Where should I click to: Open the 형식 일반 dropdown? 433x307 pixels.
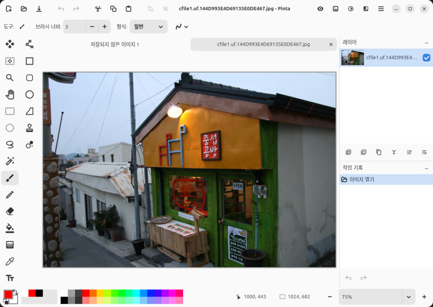(x=148, y=27)
